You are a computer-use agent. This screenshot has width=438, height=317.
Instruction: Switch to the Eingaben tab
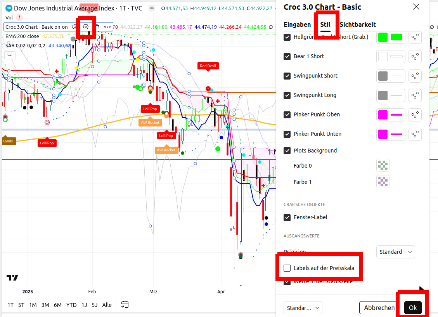coord(297,25)
